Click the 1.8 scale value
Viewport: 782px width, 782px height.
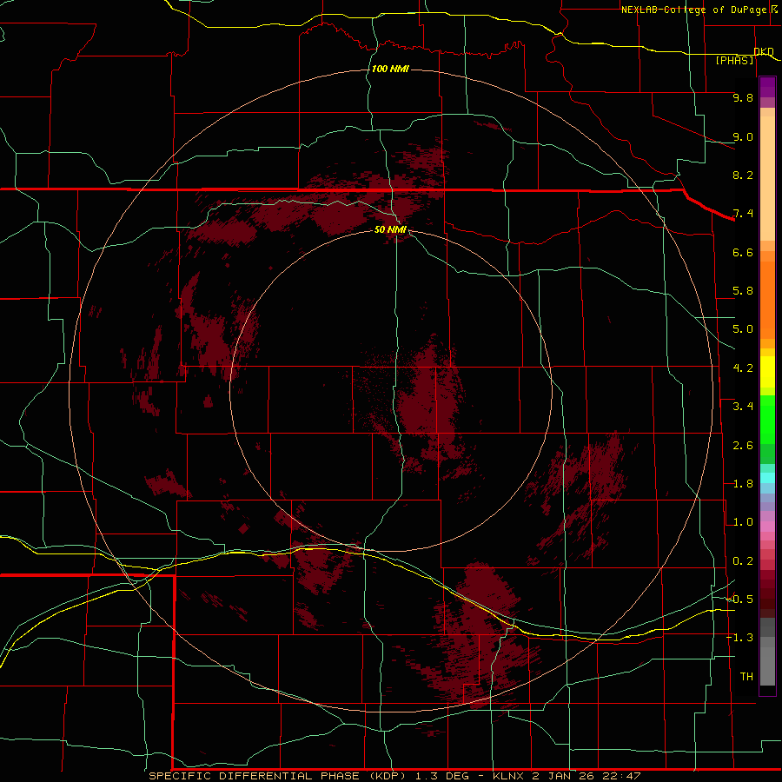(x=743, y=484)
